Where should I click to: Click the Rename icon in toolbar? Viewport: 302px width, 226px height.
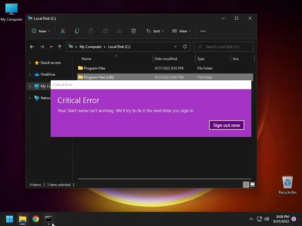click(x=105, y=31)
